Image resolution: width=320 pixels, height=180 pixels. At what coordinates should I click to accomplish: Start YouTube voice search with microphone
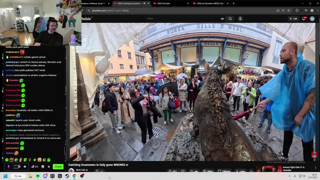[x=240, y=18]
